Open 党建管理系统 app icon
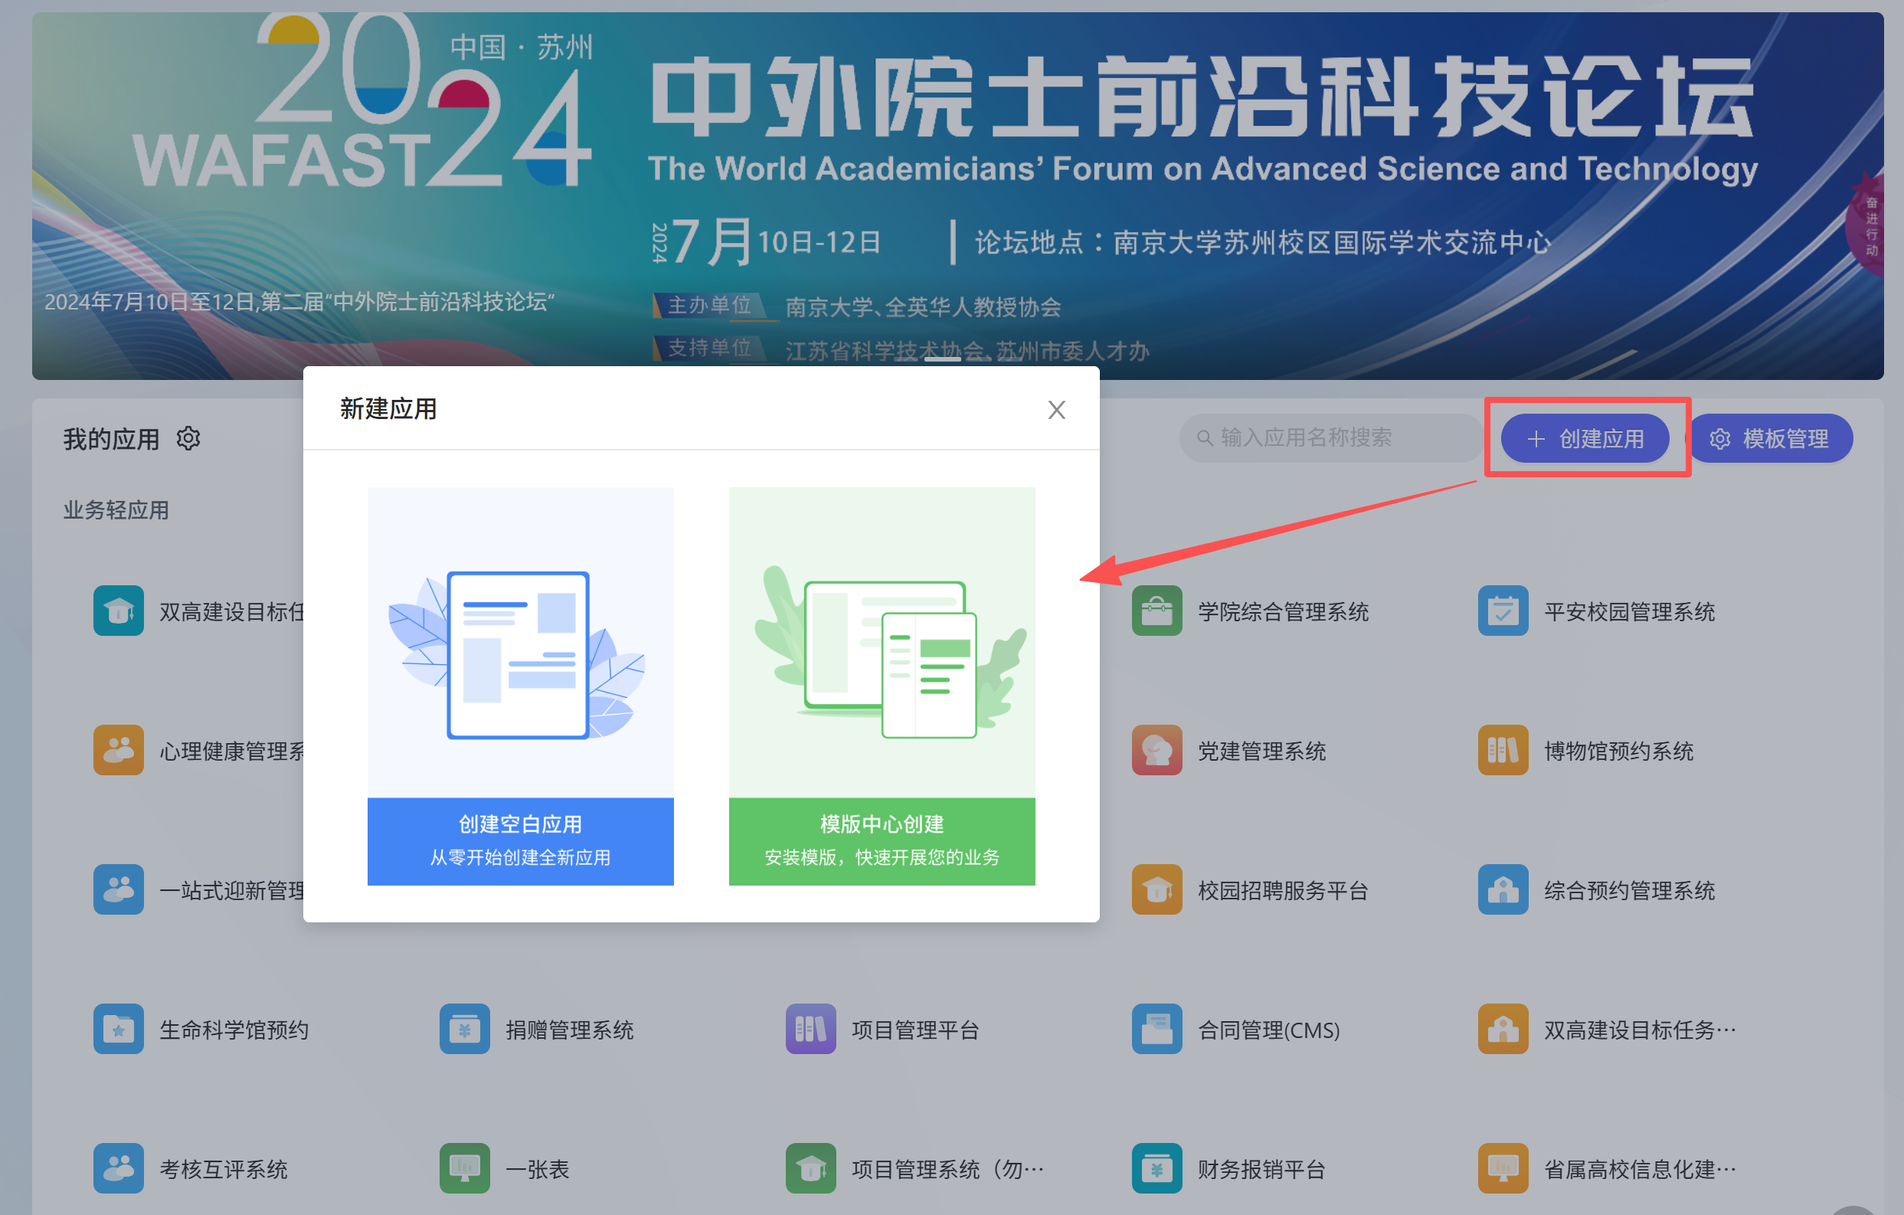 pos(1156,750)
